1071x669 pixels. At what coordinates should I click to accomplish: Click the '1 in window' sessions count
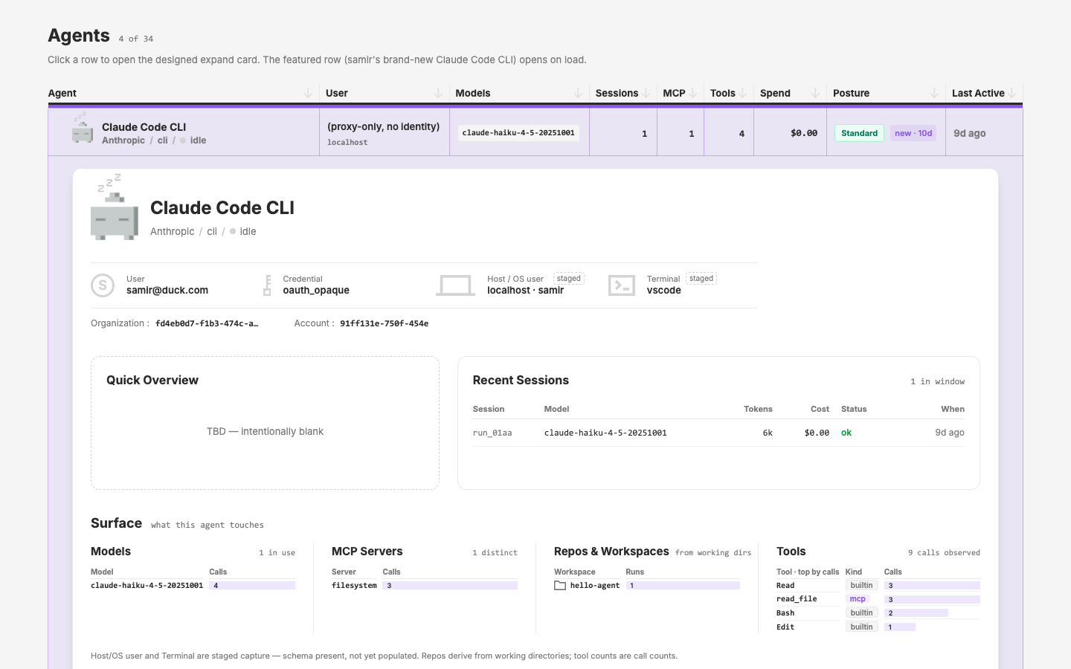[938, 381]
